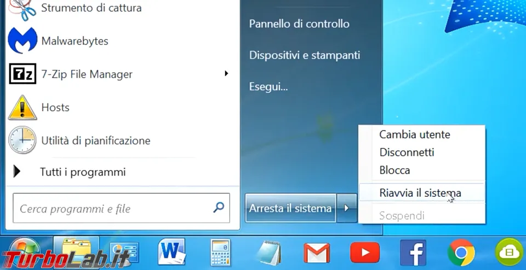The image size is (526, 270).
Task: Open Dispositivi e stampanti
Action: tap(305, 55)
